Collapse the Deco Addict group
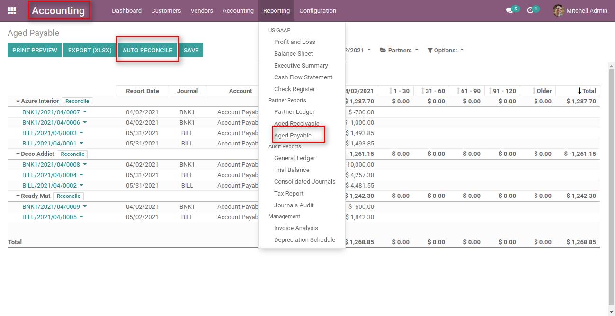 18,154
